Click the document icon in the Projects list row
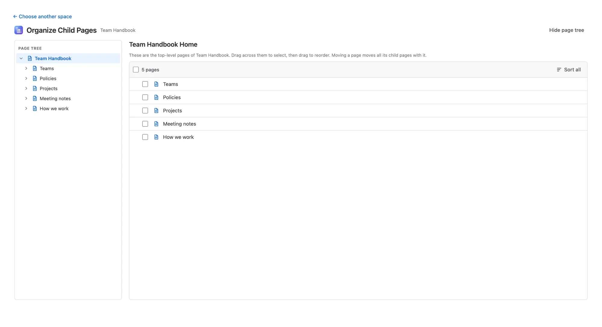Image resolution: width=602 pixels, height=327 pixels. coord(156,111)
